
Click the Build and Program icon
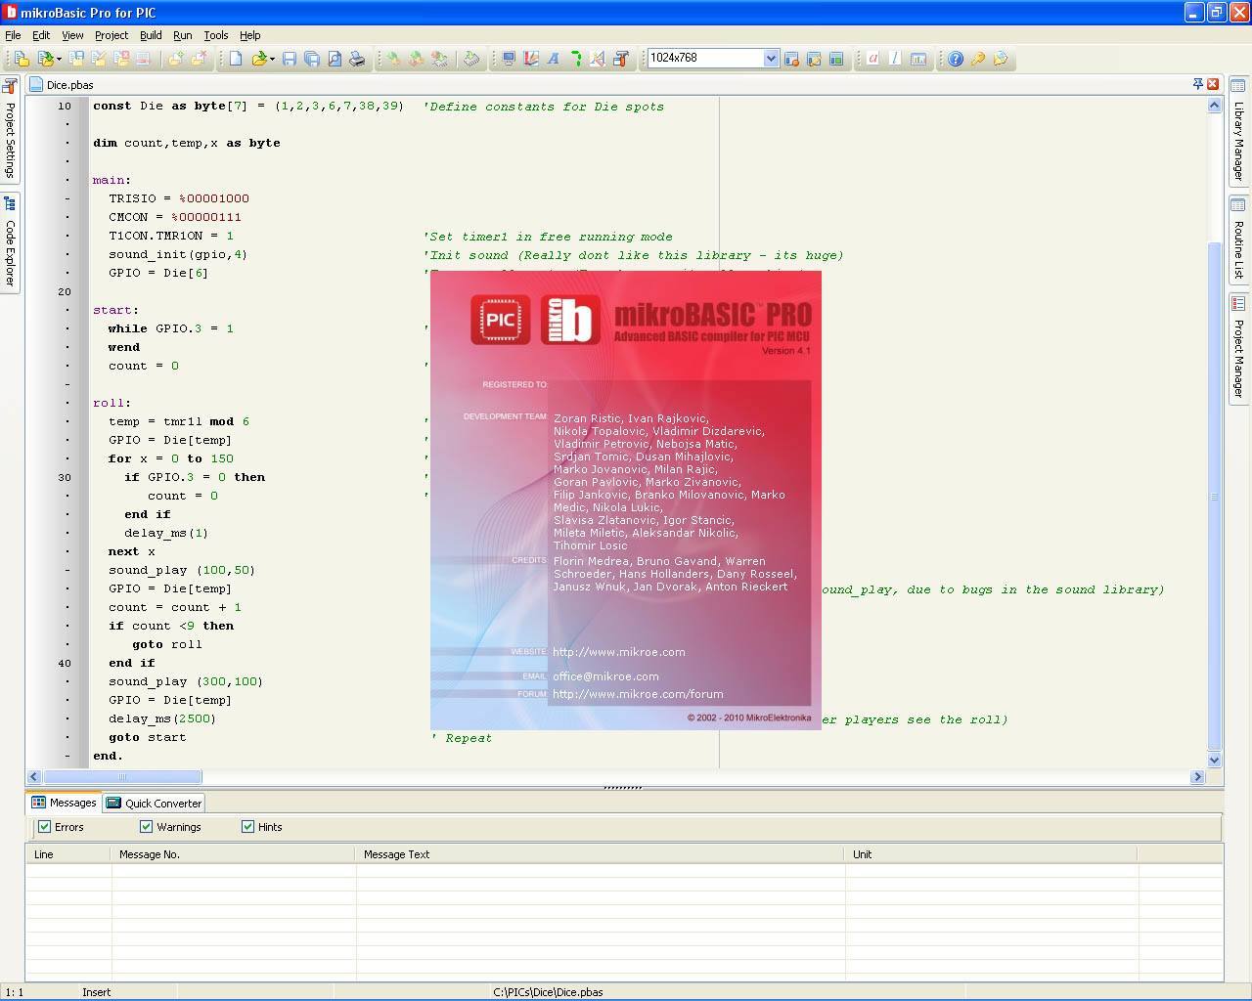pos(439,59)
